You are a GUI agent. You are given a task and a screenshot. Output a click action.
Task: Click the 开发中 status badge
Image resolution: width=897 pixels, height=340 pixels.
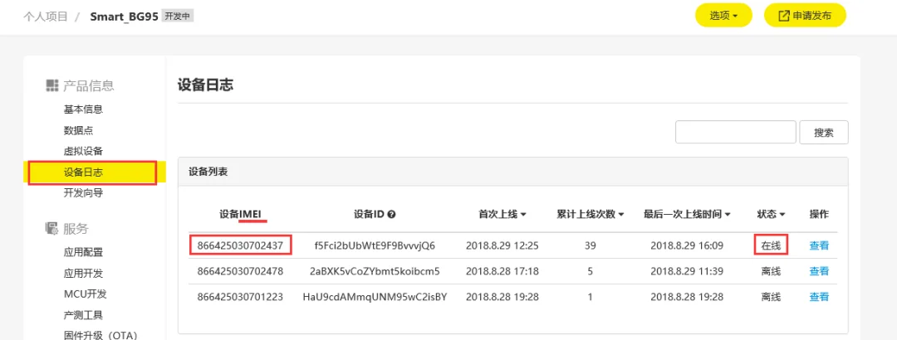tap(178, 16)
